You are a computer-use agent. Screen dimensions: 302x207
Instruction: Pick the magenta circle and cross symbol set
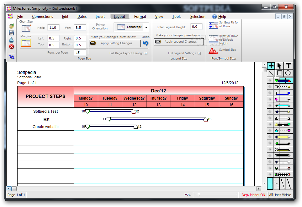[283, 100]
